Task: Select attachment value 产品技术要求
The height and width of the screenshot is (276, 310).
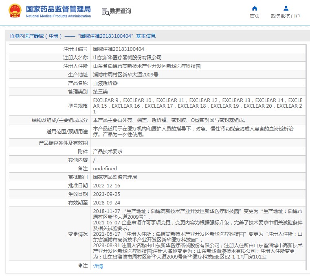Action: [108, 151]
